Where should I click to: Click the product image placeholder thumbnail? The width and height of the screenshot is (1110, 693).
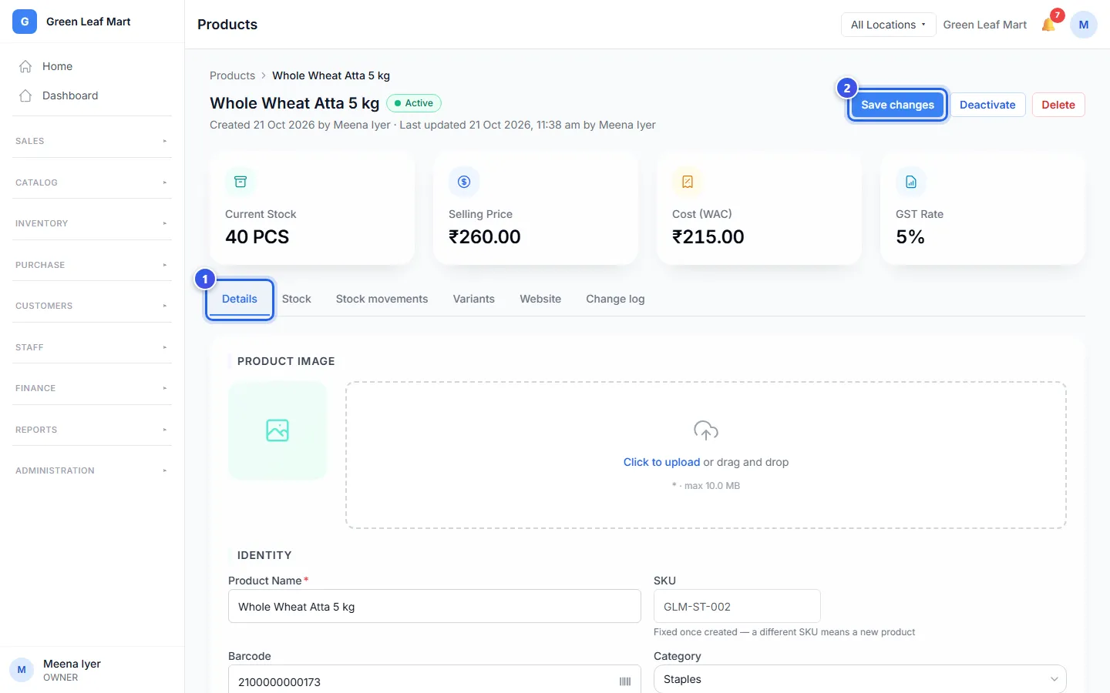(x=277, y=430)
